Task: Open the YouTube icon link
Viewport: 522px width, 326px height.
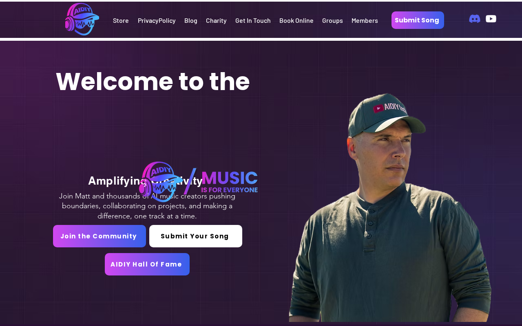Action: pyautogui.click(x=491, y=19)
